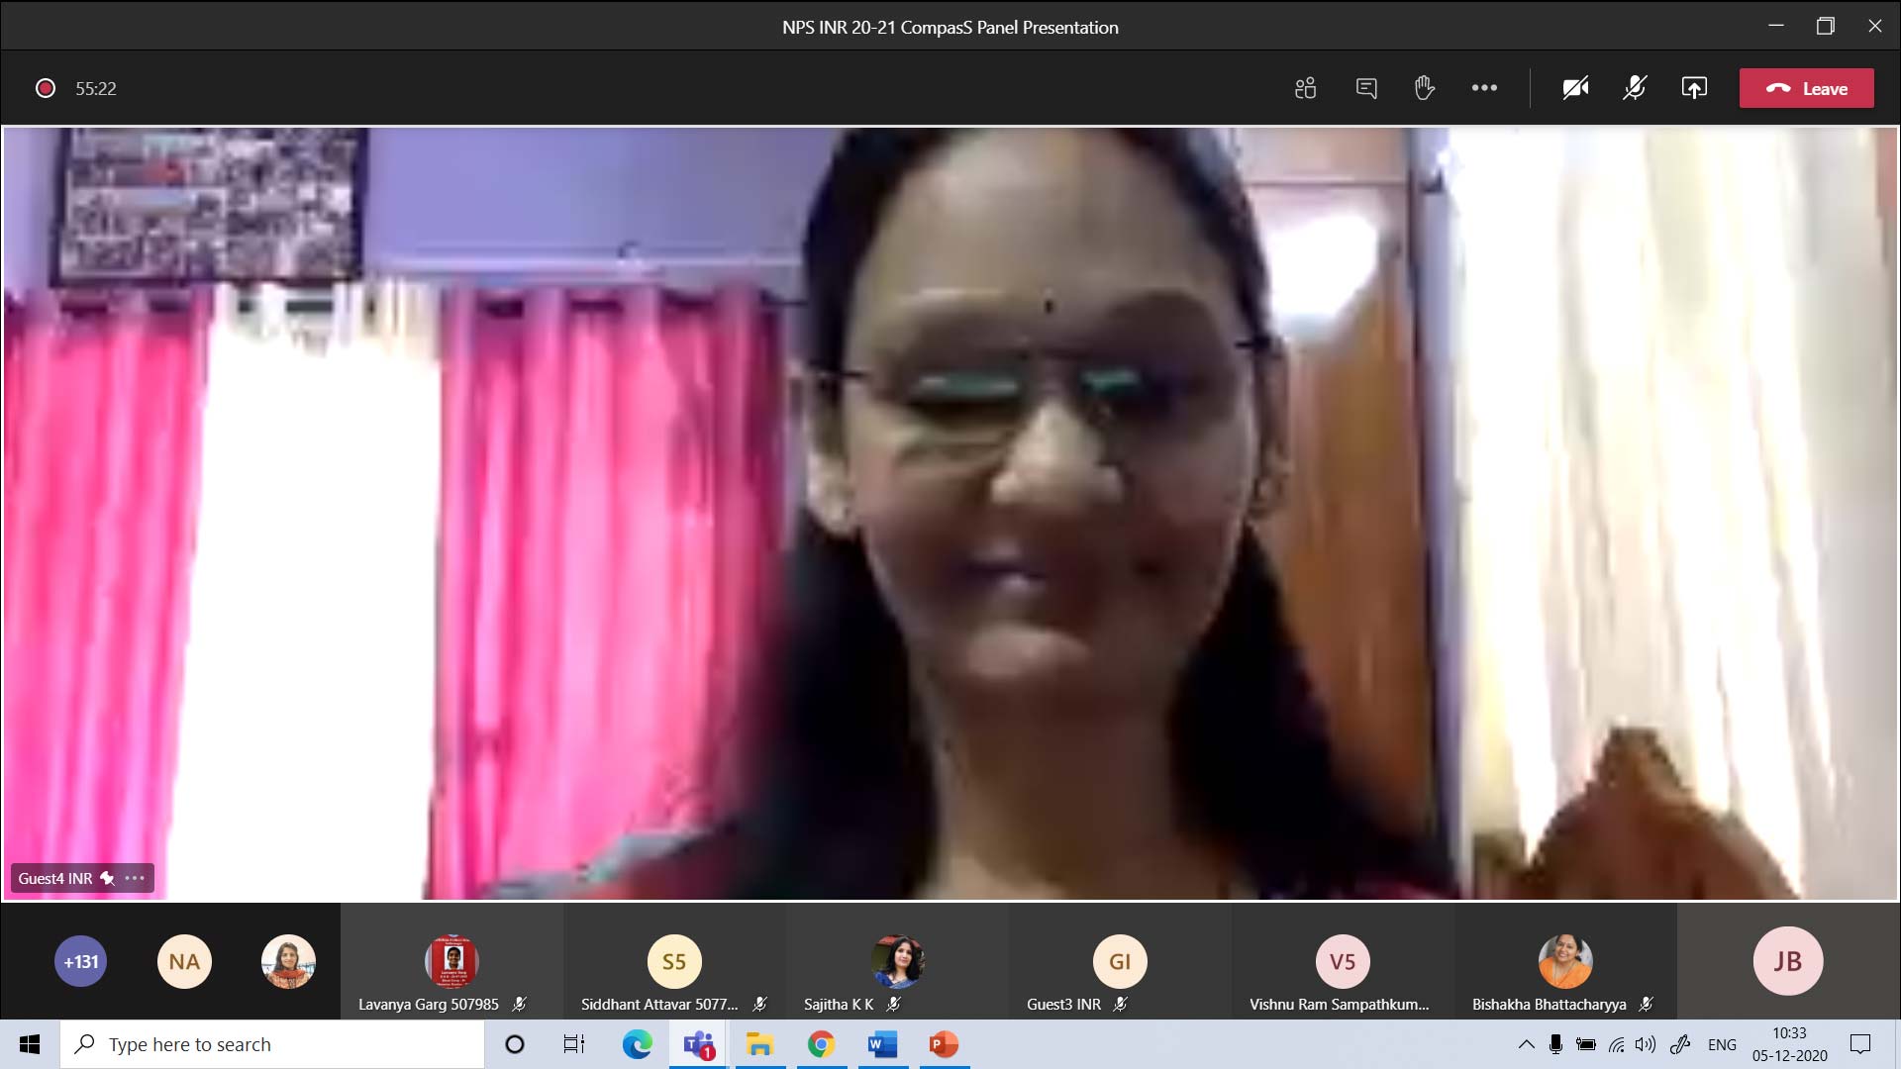Minimize the Teams meeting window

(1776, 27)
